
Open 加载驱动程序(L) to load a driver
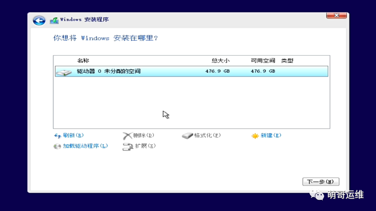[85, 146]
